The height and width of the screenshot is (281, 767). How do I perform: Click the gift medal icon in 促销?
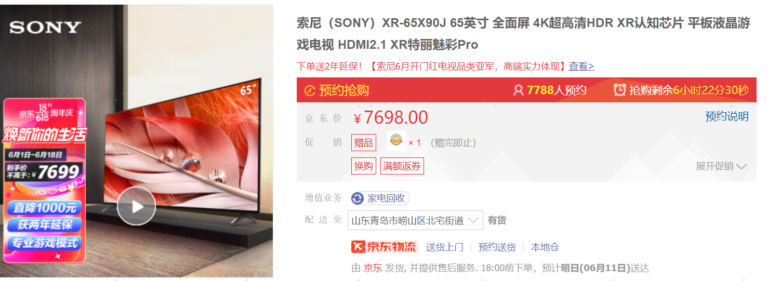(x=396, y=140)
